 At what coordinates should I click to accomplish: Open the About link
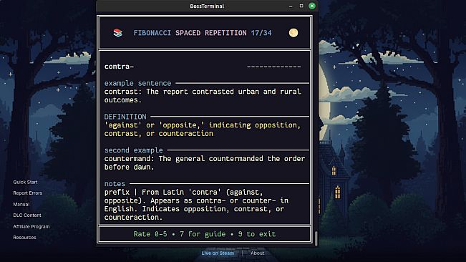pos(258,253)
